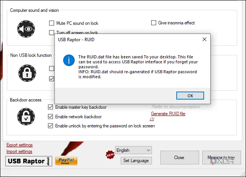Screen dimensions: 246x177
Task: Click the Set Language button
Action: pyautogui.click(x=136, y=161)
